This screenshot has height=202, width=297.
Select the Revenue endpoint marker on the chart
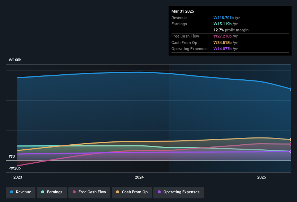291,89
